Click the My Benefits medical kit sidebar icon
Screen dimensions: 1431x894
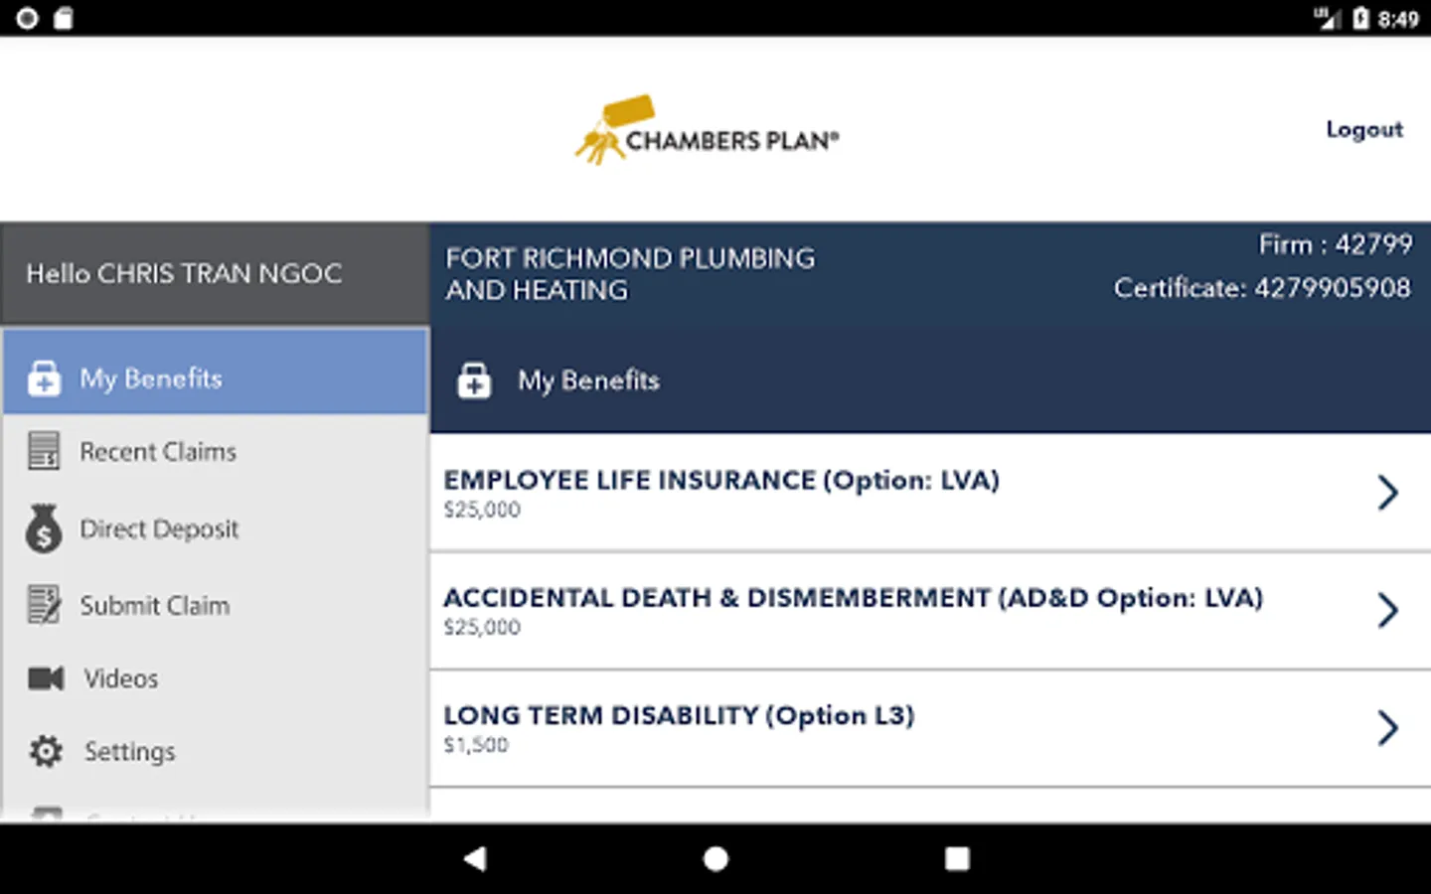tap(44, 378)
